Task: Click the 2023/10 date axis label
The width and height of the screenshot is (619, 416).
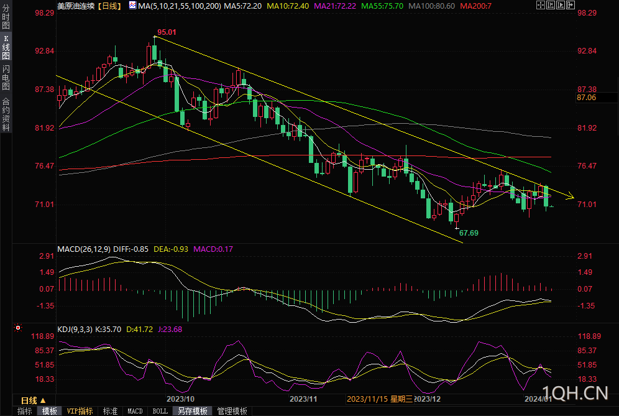Action: [x=180, y=399]
